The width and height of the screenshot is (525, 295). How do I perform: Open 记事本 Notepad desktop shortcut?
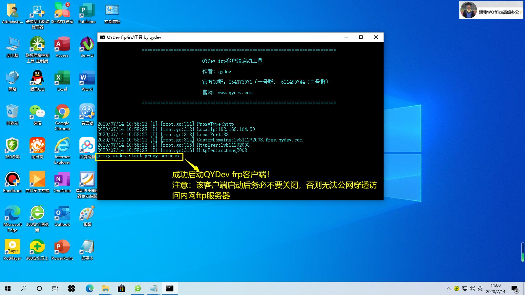(87, 250)
